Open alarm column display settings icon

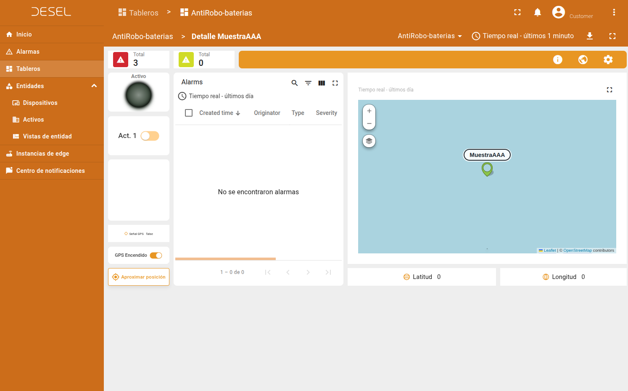(x=322, y=83)
